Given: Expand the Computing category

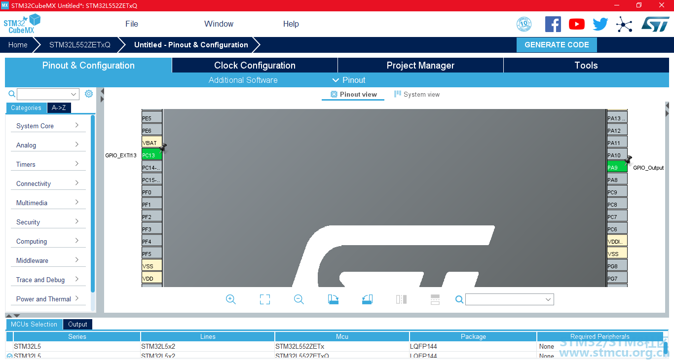Looking at the screenshot, I should pos(48,241).
